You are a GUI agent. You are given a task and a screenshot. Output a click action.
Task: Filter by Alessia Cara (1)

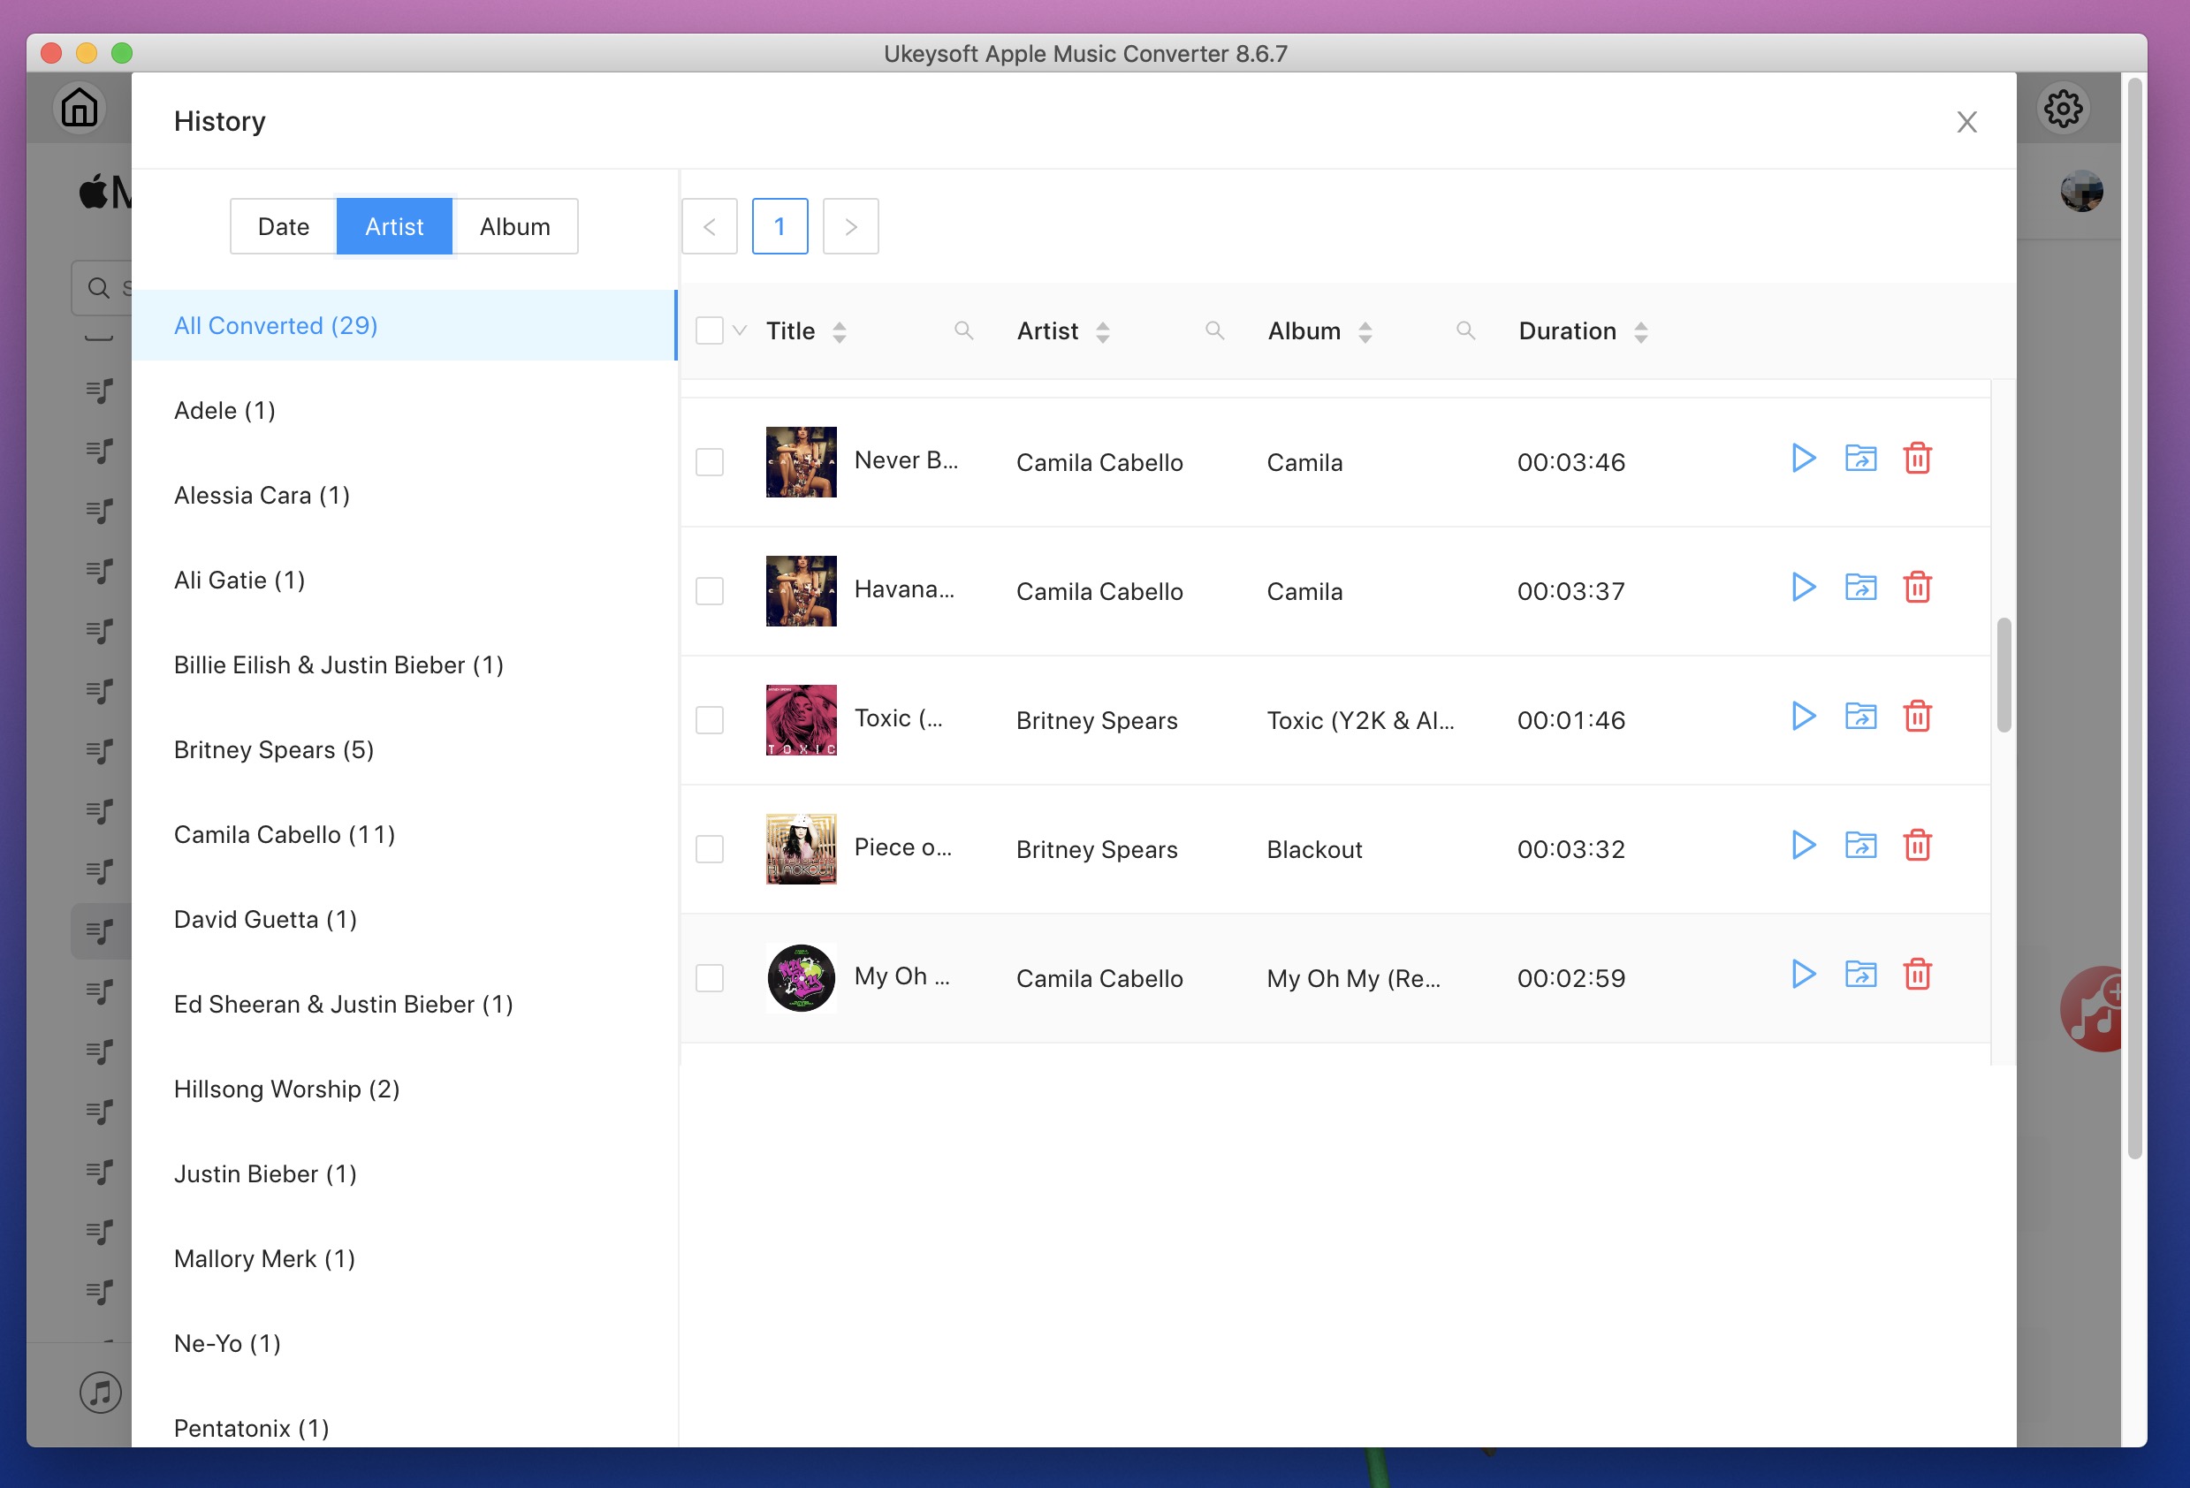point(404,496)
